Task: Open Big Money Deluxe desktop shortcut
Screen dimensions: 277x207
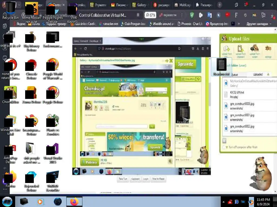Action: (x=31, y=42)
